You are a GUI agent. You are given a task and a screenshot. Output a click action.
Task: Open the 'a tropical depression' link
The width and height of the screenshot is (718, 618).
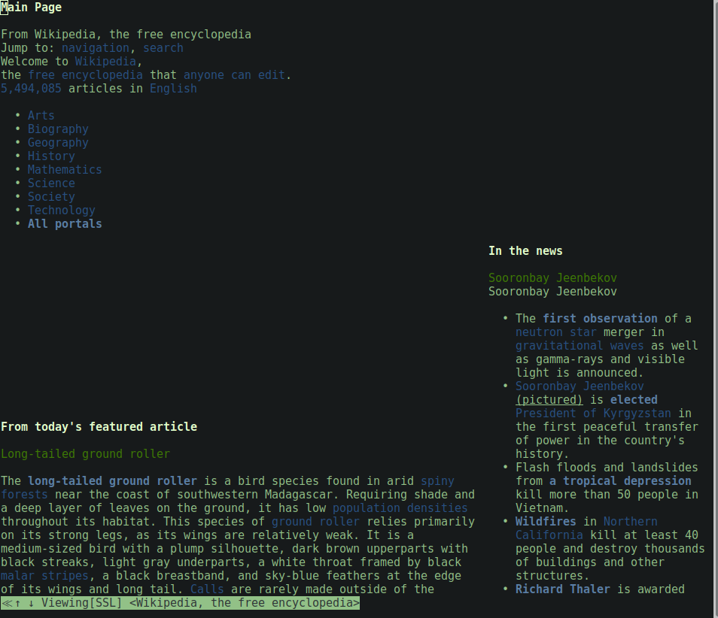coord(620,481)
